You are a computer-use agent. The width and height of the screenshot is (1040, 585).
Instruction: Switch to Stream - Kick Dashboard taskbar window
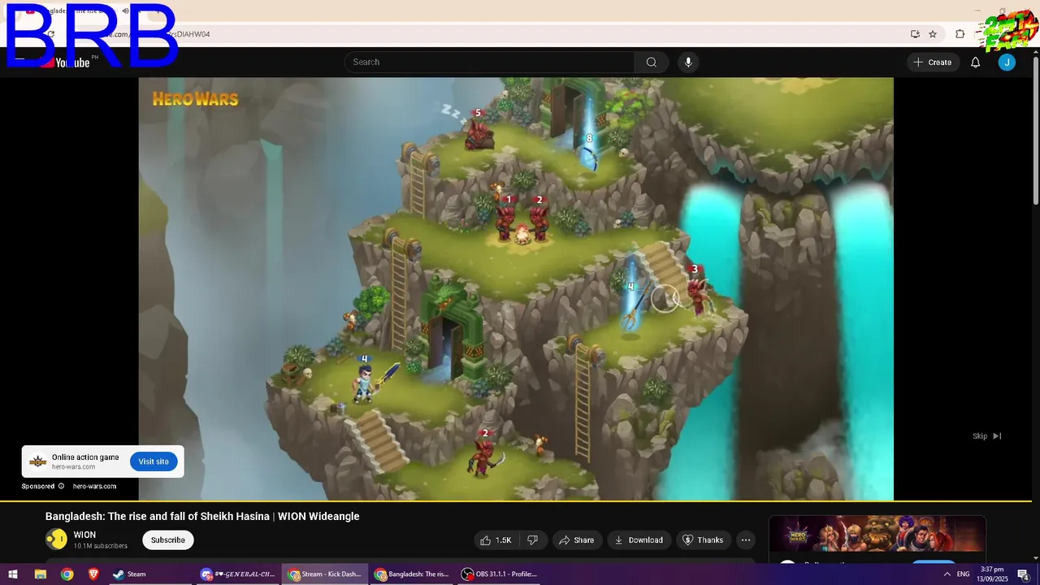click(325, 574)
